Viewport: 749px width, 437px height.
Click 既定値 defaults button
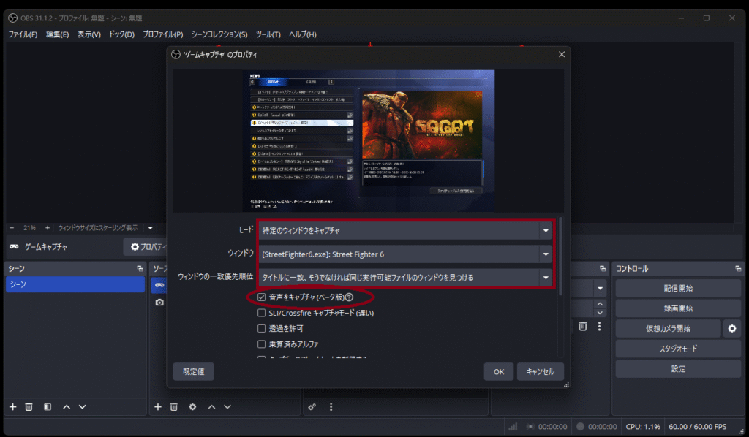click(193, 372)
